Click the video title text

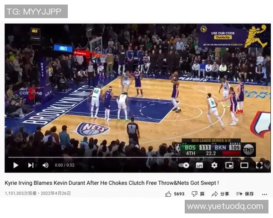coord(111,183)
